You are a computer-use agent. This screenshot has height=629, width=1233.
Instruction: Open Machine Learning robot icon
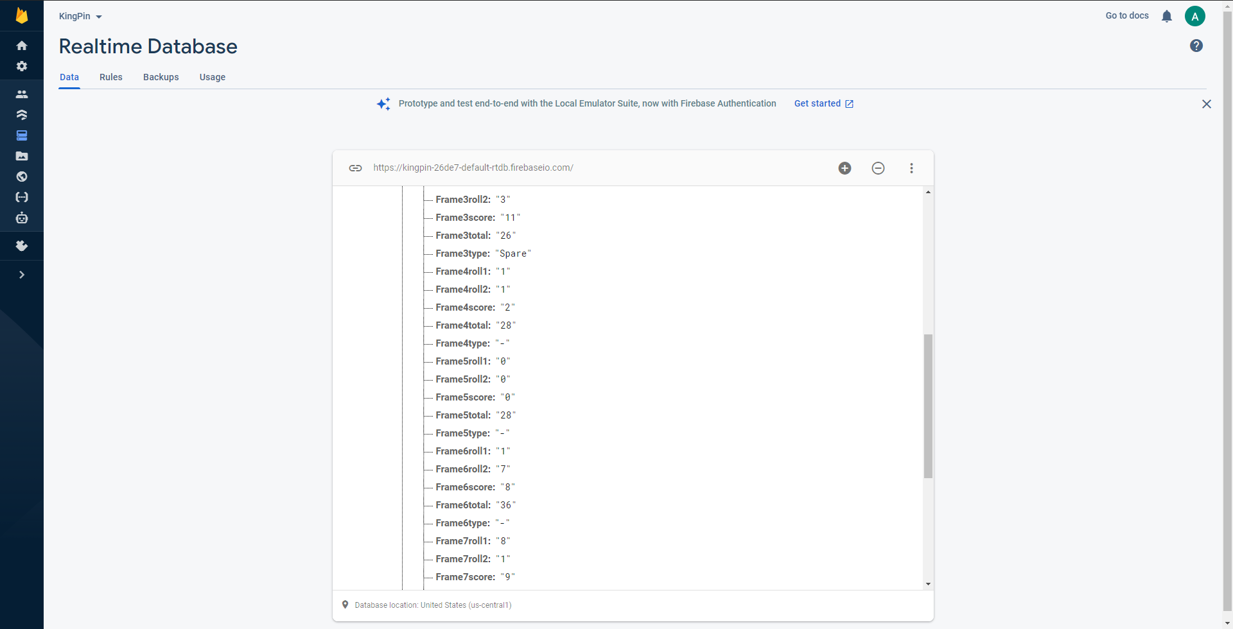pos(22,218)
